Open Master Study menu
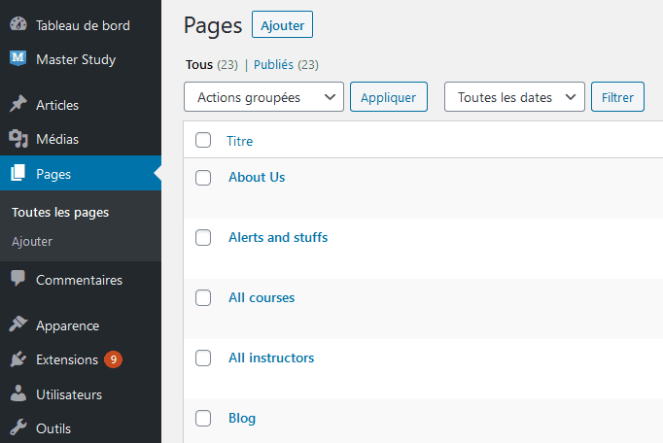Screen dimensions: 663x443 [81, 59]
